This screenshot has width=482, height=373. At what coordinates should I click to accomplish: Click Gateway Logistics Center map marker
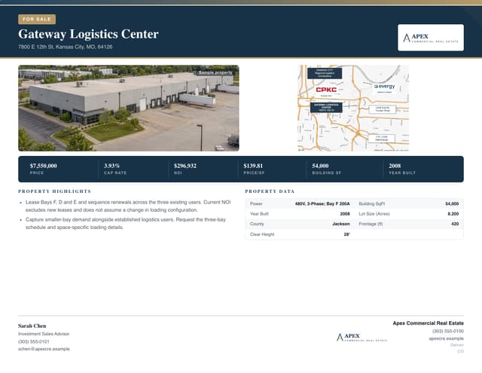click(326, 108)
